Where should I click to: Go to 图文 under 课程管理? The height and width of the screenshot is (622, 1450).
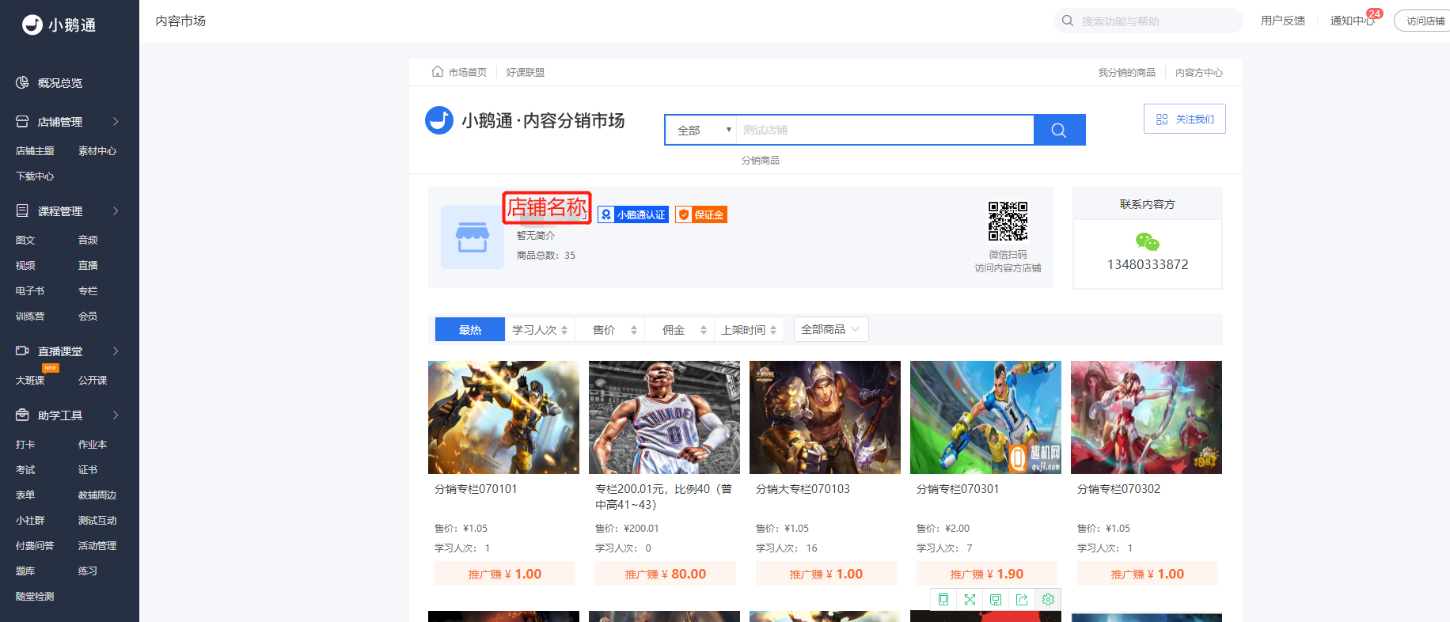pos(25,241)
